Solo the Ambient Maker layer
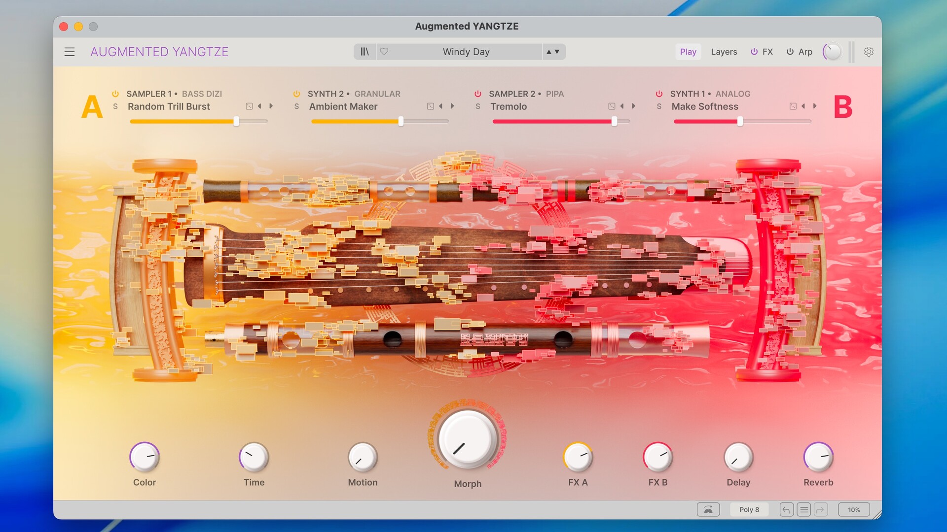This screenshot has height=532, width=947. (x=296, y=106)
